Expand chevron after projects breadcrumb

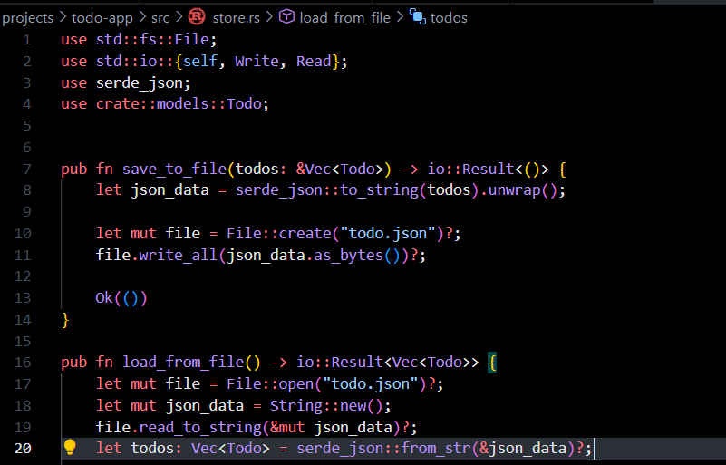coord(63,17)
